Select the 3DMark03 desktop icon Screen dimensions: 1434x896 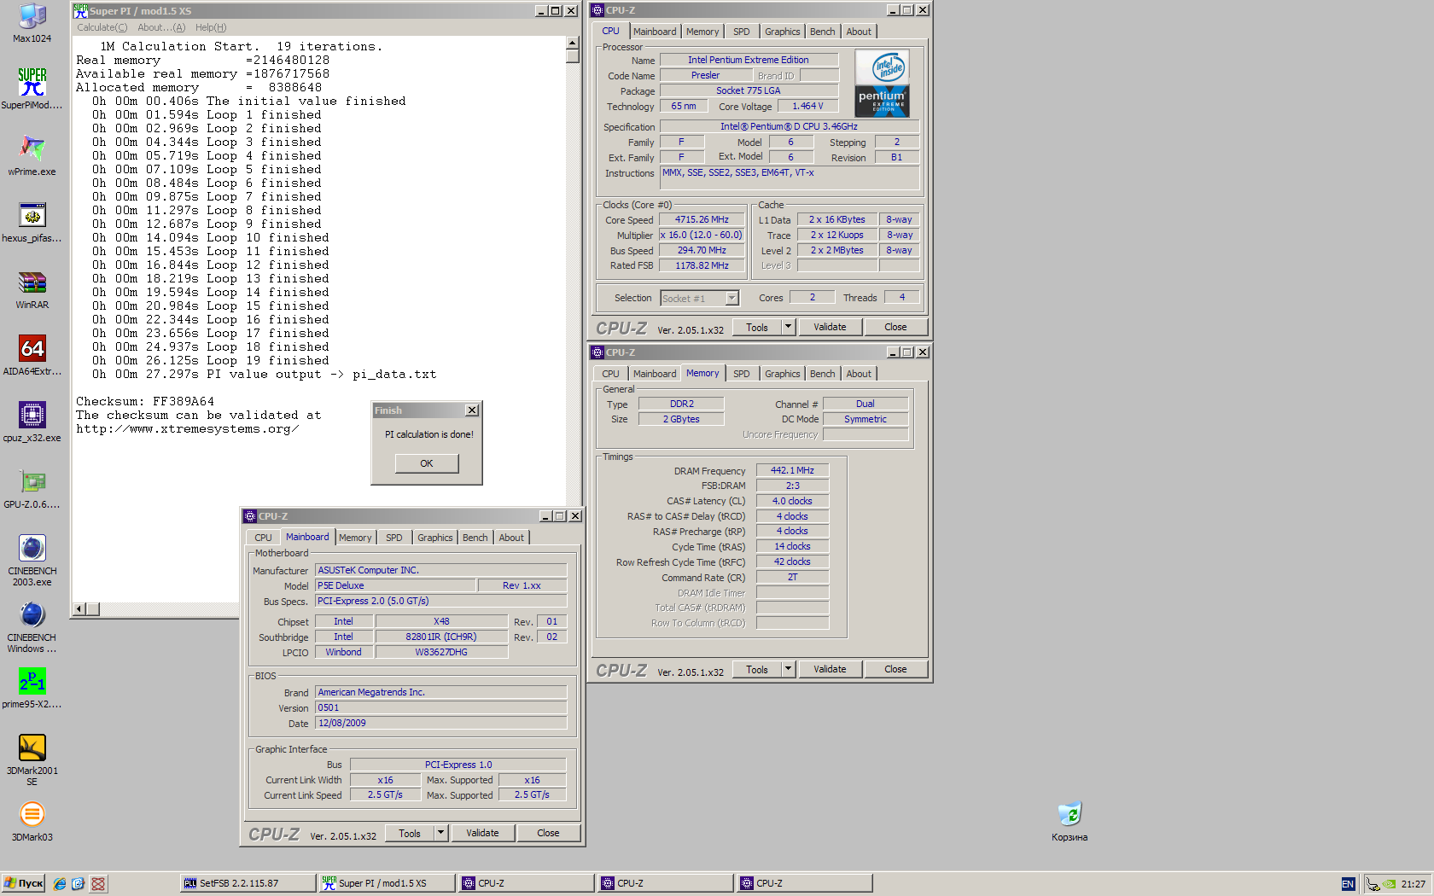coord(32,821)
